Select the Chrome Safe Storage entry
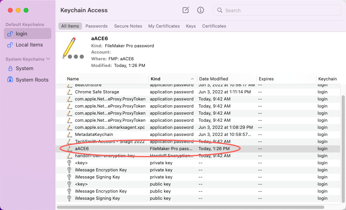 [x=97, y=92]
